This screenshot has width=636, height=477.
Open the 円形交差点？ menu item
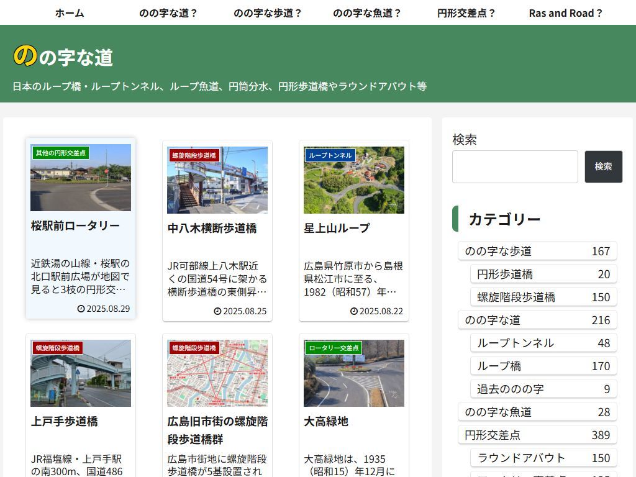(466, 13)
